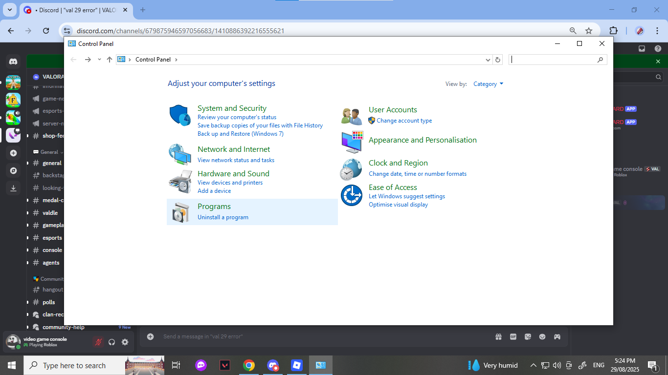Reload the Discord page in Chrome
Image resolution: width=668 pixels, height=375 pixels.
click(x=46, y=31)
